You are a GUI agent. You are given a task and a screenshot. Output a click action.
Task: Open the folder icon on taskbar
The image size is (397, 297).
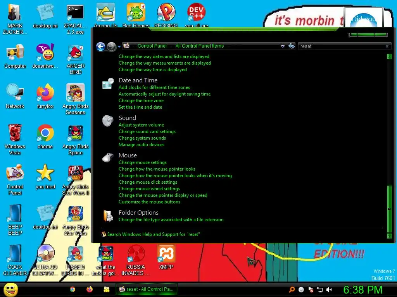[107, 289]
